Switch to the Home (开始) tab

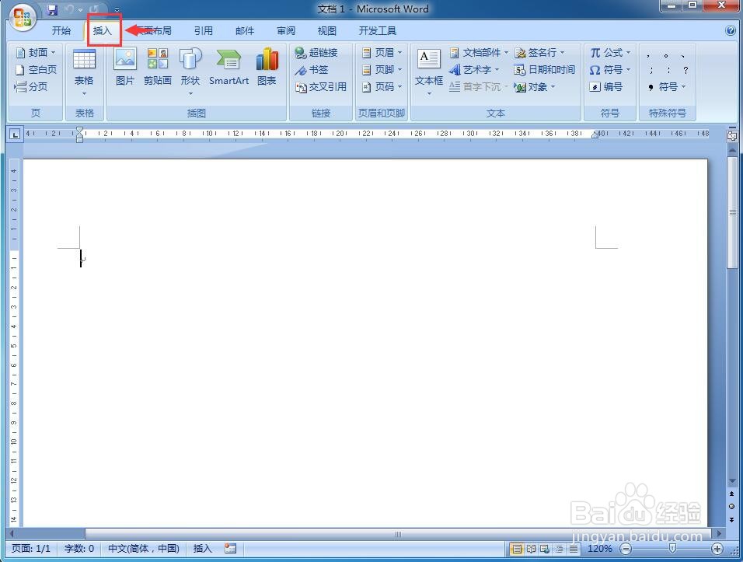pyautogui.click(x=61, y=31)
